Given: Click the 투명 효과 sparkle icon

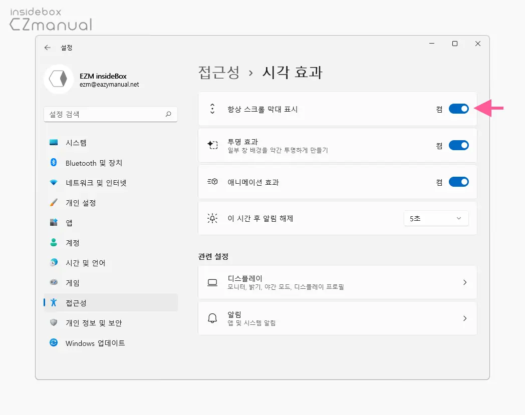Looking at the screenshot, I should (212, 145).
